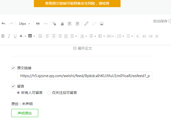The image size is (171, 127).
Task: Expand the background color palette arrow
Action: point(34,36)
